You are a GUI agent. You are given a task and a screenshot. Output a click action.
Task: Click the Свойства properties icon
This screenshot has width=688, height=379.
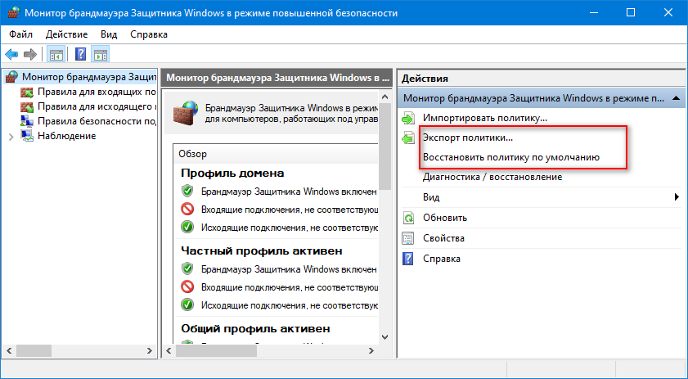coord(408,238)
